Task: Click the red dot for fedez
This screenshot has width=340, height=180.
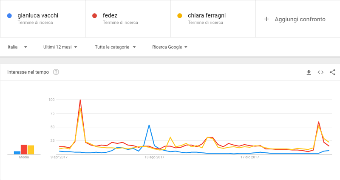Action: tap(94, 16)
